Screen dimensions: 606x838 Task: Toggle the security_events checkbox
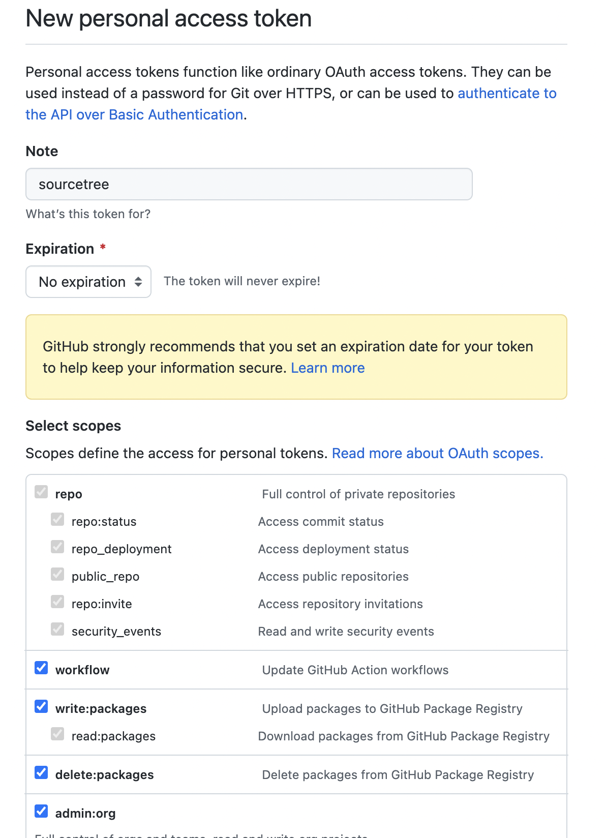point(57,629)
